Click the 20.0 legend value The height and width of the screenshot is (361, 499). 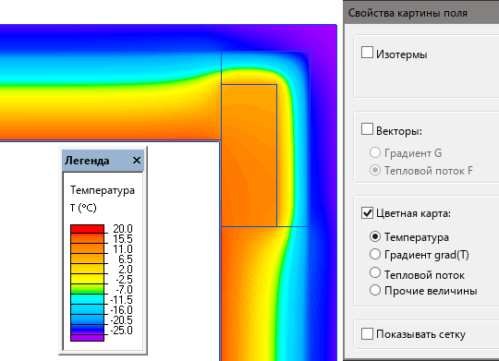click(123, 229)
